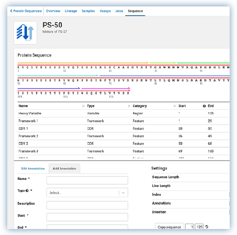Click the Direction setting label
Image resolution: width=237 pixels, height=235 pixels.
[159, 212]
